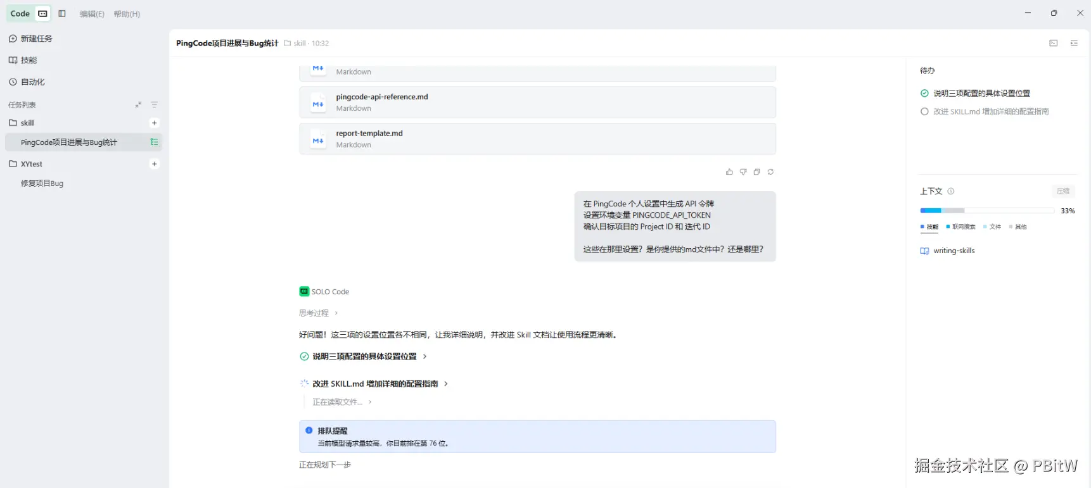Click the skill folder breadcrumb in the header
Viewport: 1091px width, 488px height.
click(x=295, y=43)
